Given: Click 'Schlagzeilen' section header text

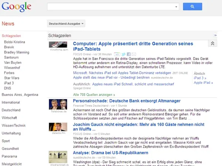Looking at the screenshot, I should point(60,35).
